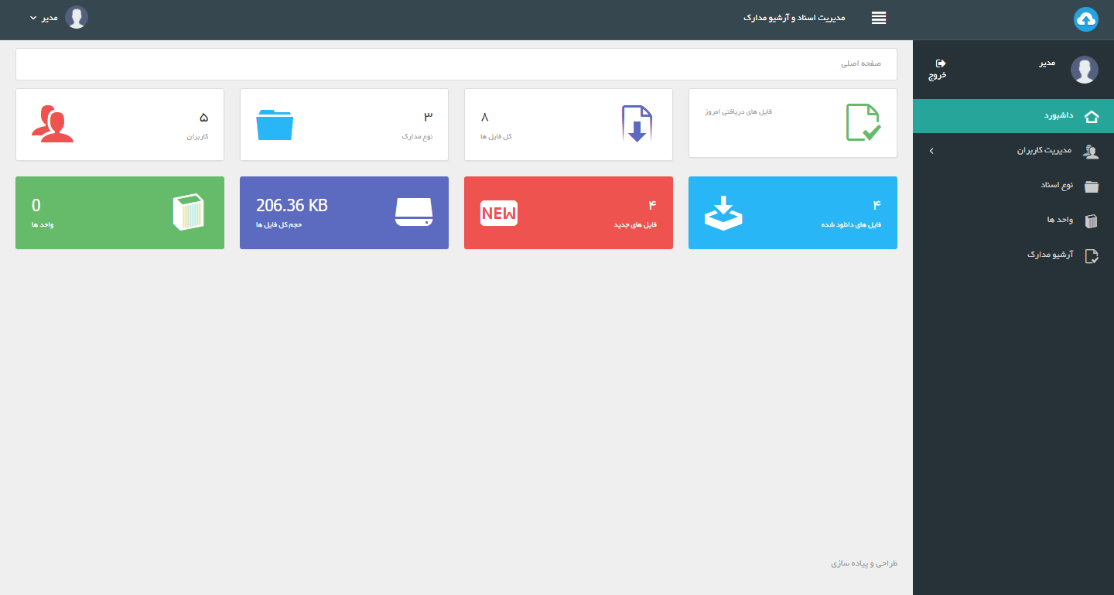Toggle the hamburger menu icon
The height and width of the screenshot is (595, 1114).
pos(879,18)
